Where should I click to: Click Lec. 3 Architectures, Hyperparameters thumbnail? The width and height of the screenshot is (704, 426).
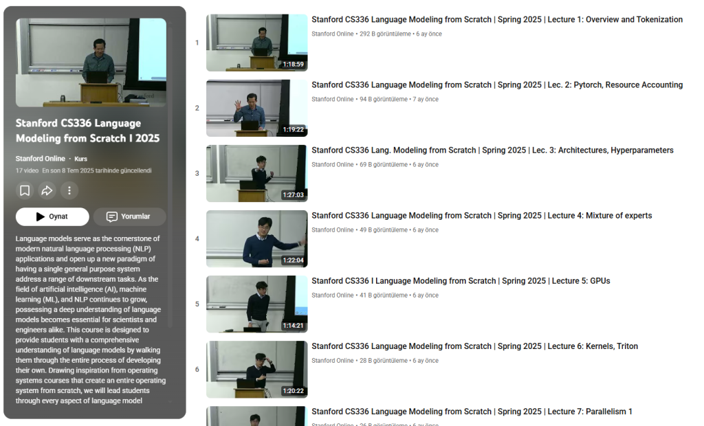(256, 173)
